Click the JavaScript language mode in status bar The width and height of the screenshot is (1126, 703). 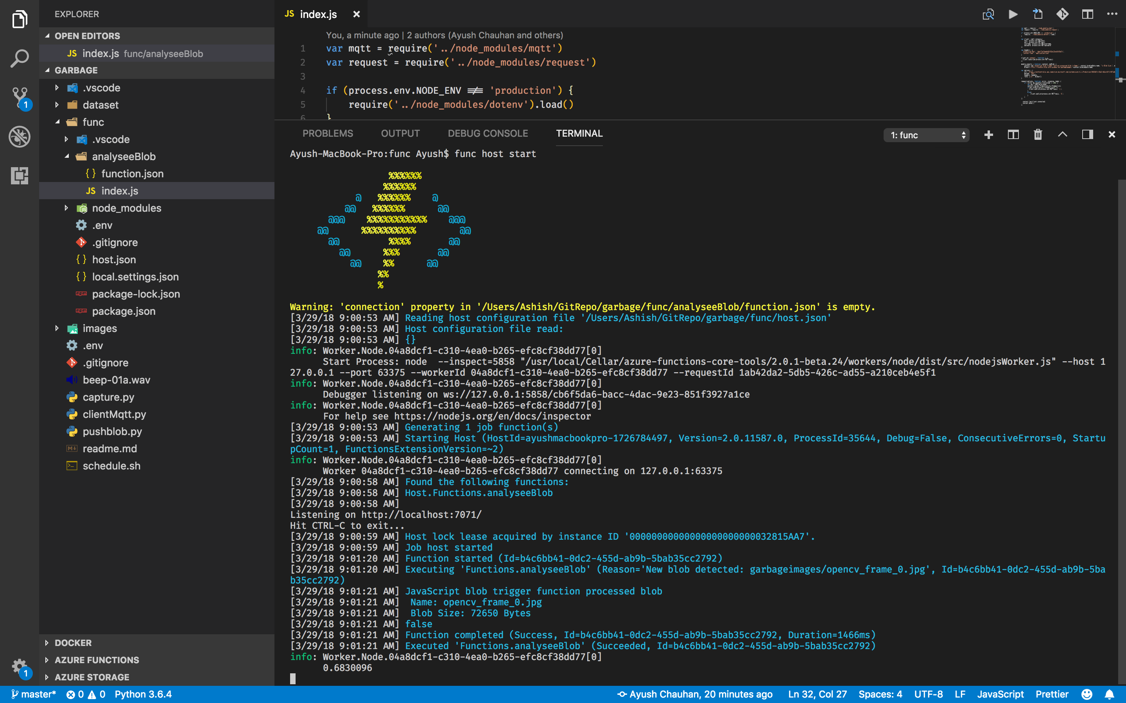[1000, 694]
